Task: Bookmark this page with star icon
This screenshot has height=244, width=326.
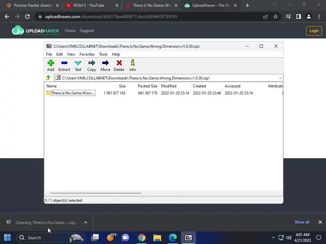Action: coord(276,17)
